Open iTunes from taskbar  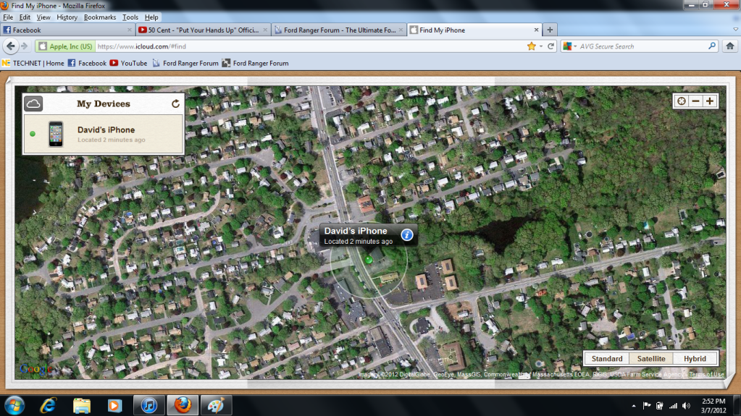coord(149,406)
